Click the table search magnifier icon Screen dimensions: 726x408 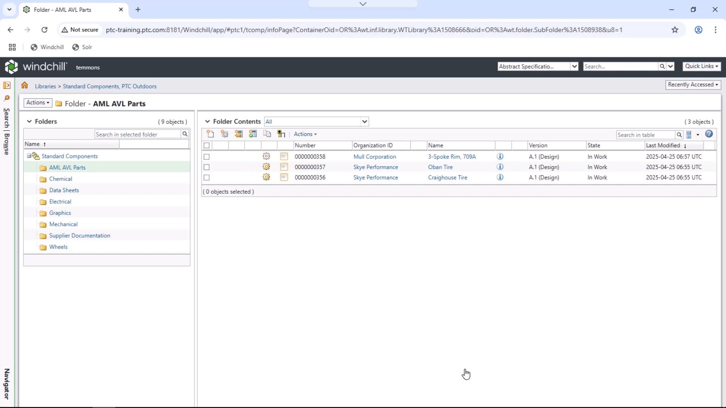click(679, 135)
